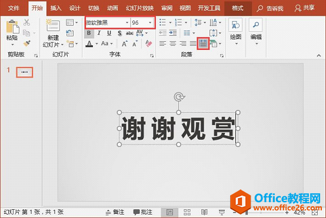Switch to 动画 Animations tab
This screenshot has width=326, height=218.
tap(112, 8)
